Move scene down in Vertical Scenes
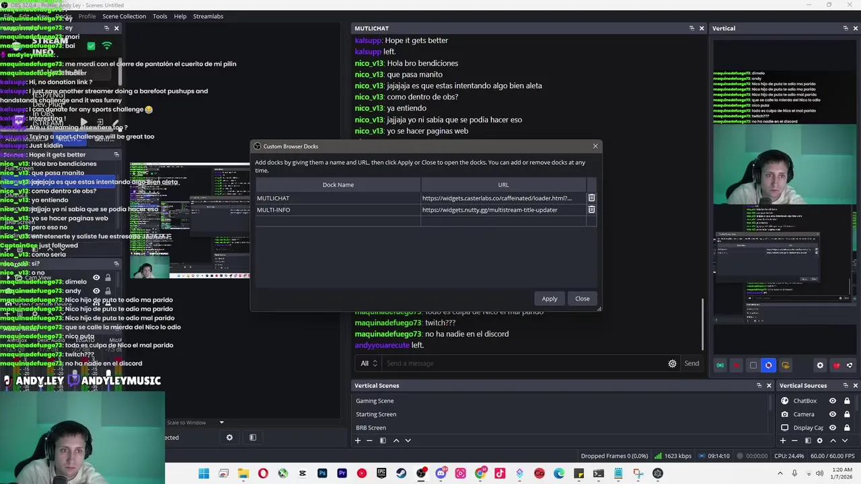 (408, 441)
